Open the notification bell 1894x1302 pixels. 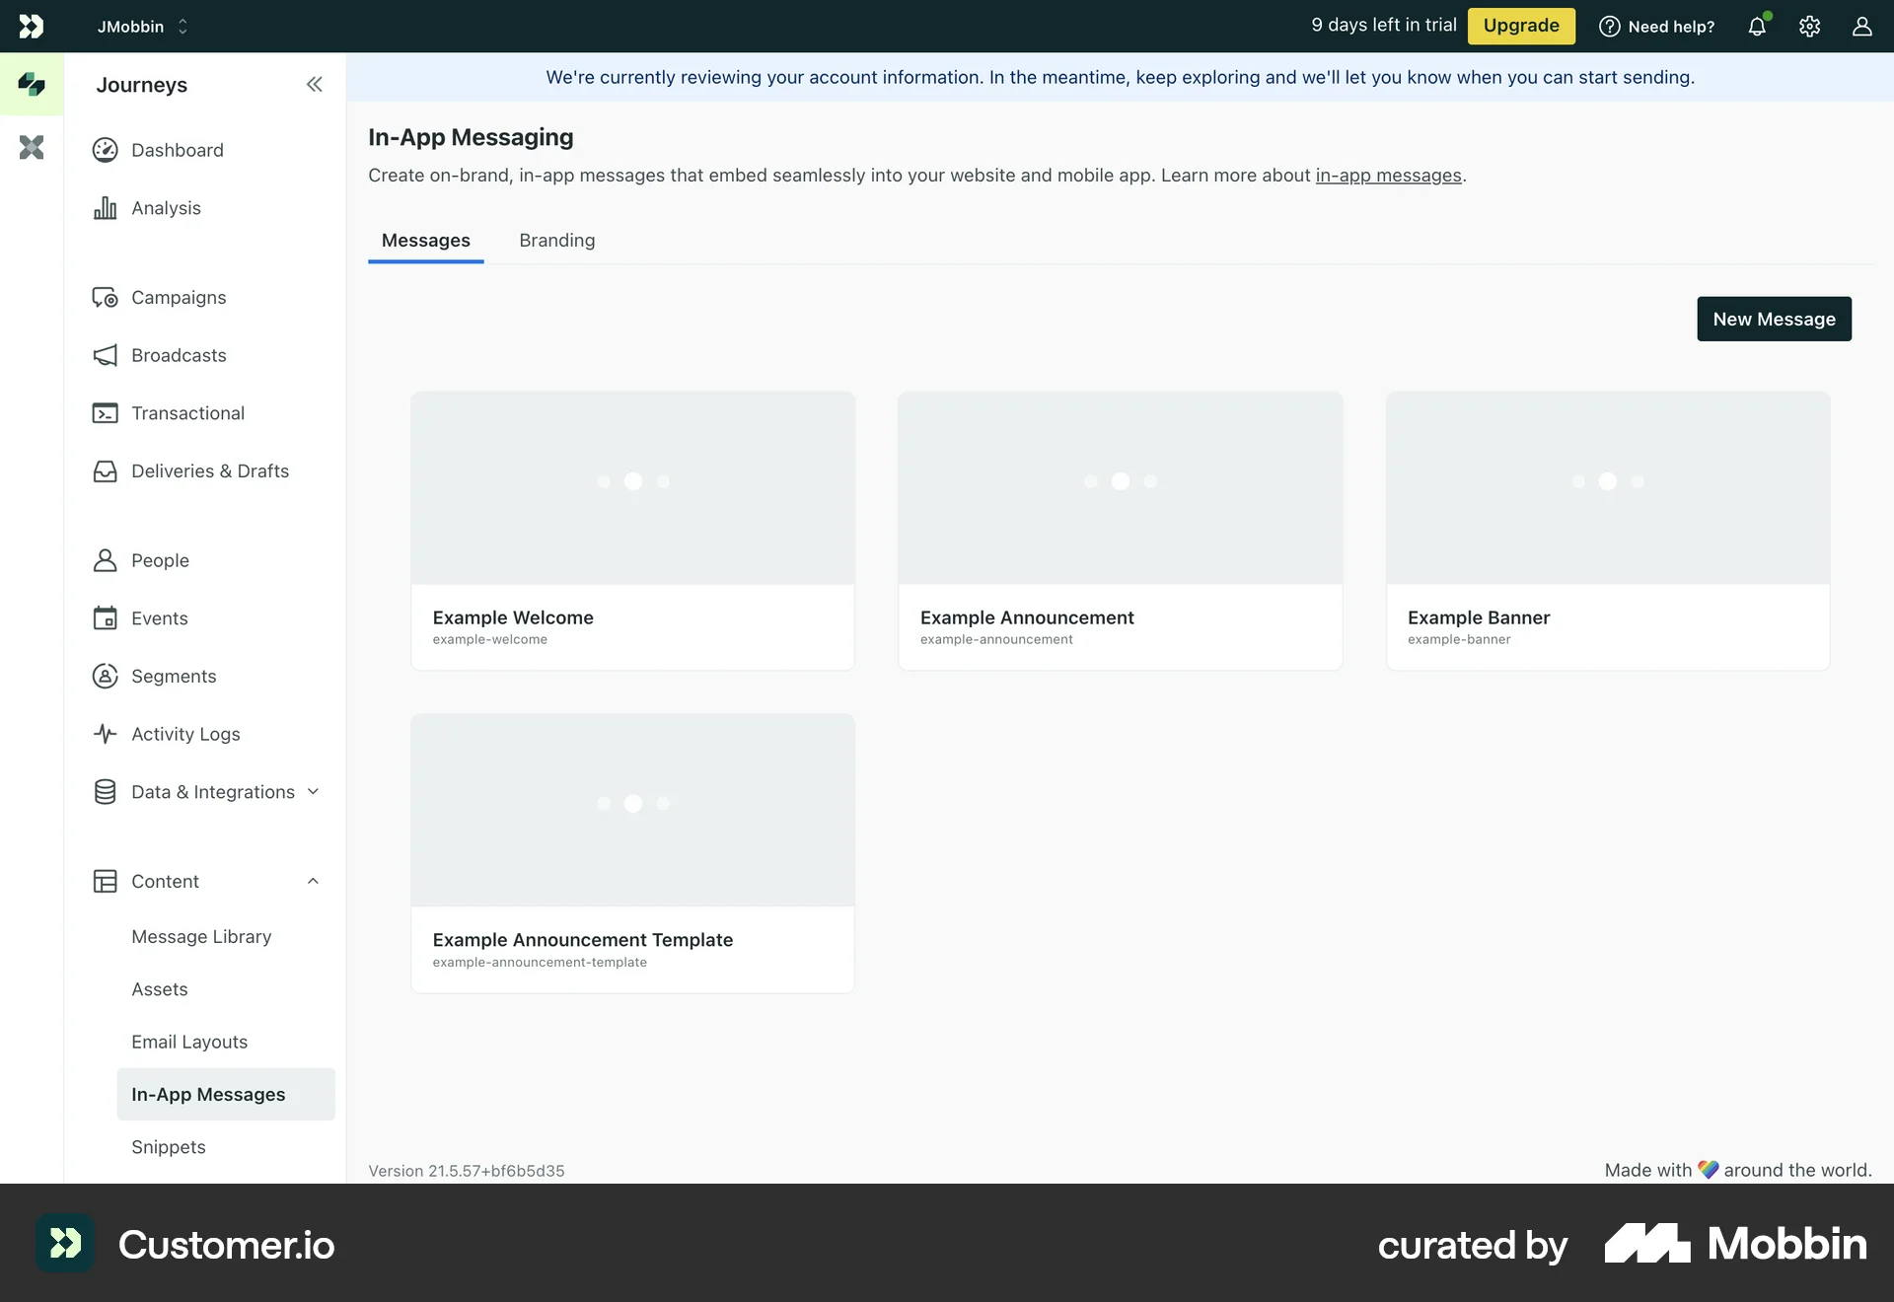1758,27
